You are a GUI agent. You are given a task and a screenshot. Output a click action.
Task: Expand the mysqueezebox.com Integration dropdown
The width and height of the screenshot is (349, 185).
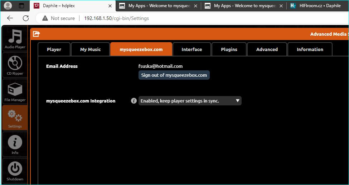(190, 101)
